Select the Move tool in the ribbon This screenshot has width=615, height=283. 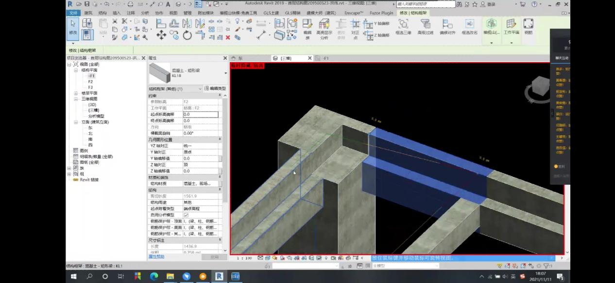pyautogui.click(x=161, y=35)
